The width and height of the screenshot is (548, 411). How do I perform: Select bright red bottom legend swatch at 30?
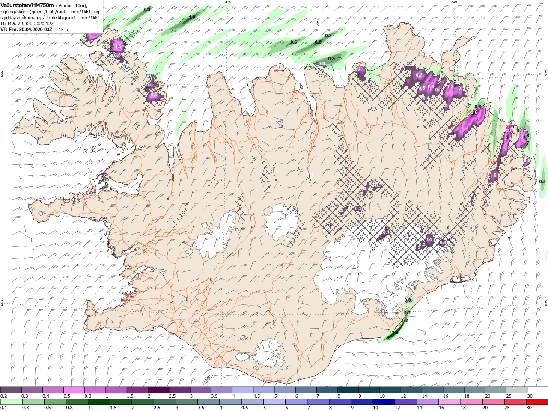click(536, 402)
